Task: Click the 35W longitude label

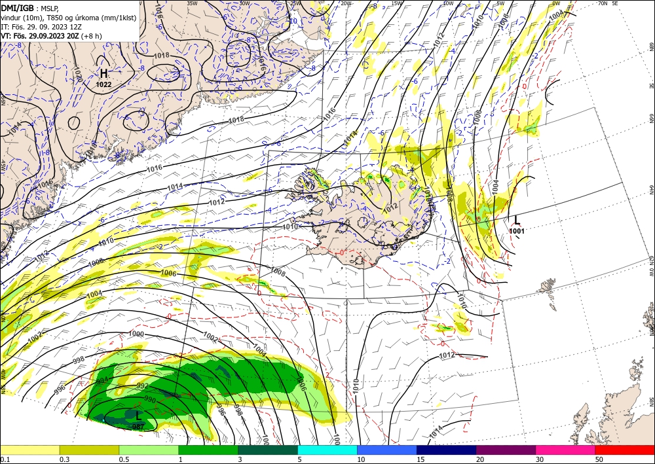Action: pos(192,3)
